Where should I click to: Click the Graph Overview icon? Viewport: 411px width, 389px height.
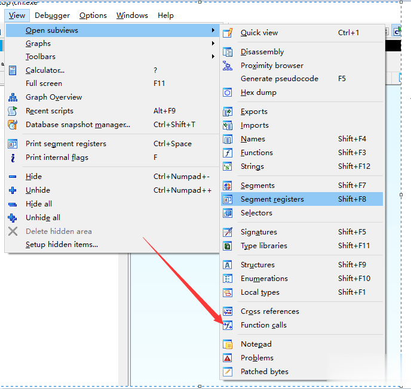[x=13, y=97]
